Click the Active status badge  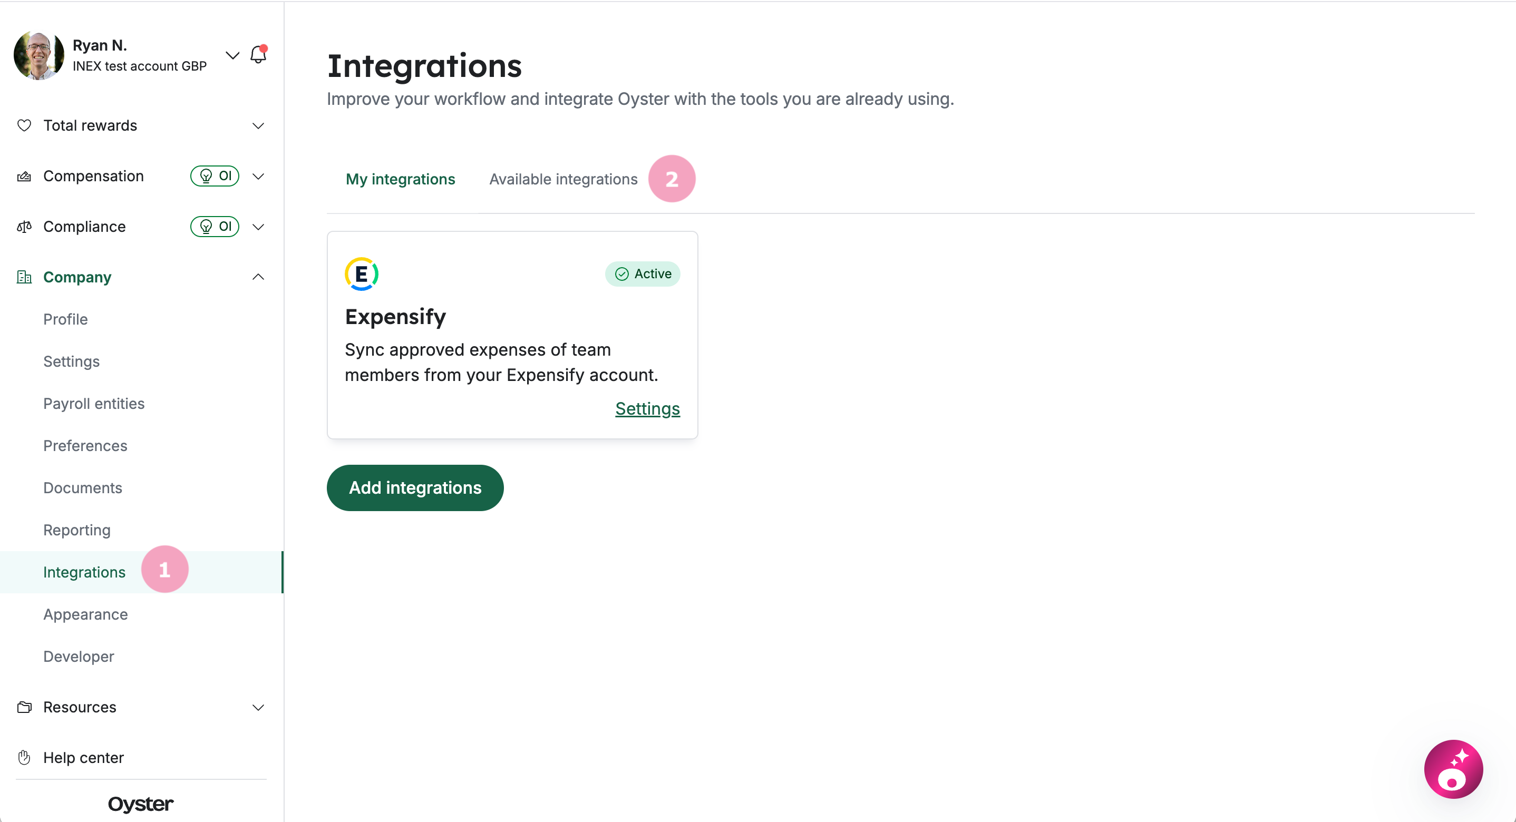(x=643, y=273)
